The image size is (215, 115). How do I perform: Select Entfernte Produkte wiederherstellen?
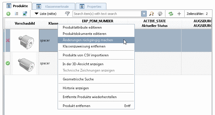pos(96,97)
